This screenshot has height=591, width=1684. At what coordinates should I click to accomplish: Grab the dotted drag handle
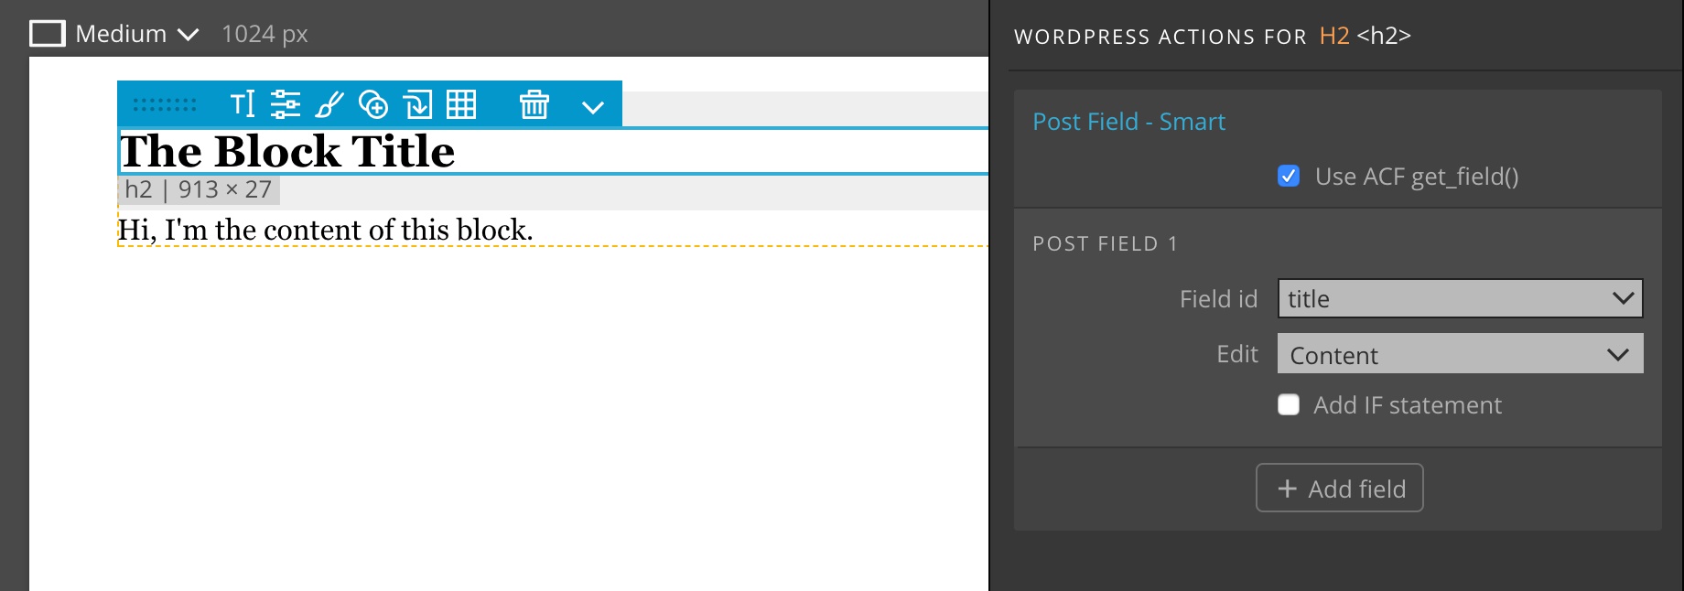[165, 105]
